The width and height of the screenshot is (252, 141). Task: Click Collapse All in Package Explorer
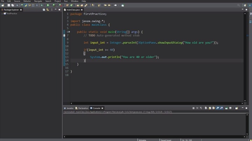point(44,10)
